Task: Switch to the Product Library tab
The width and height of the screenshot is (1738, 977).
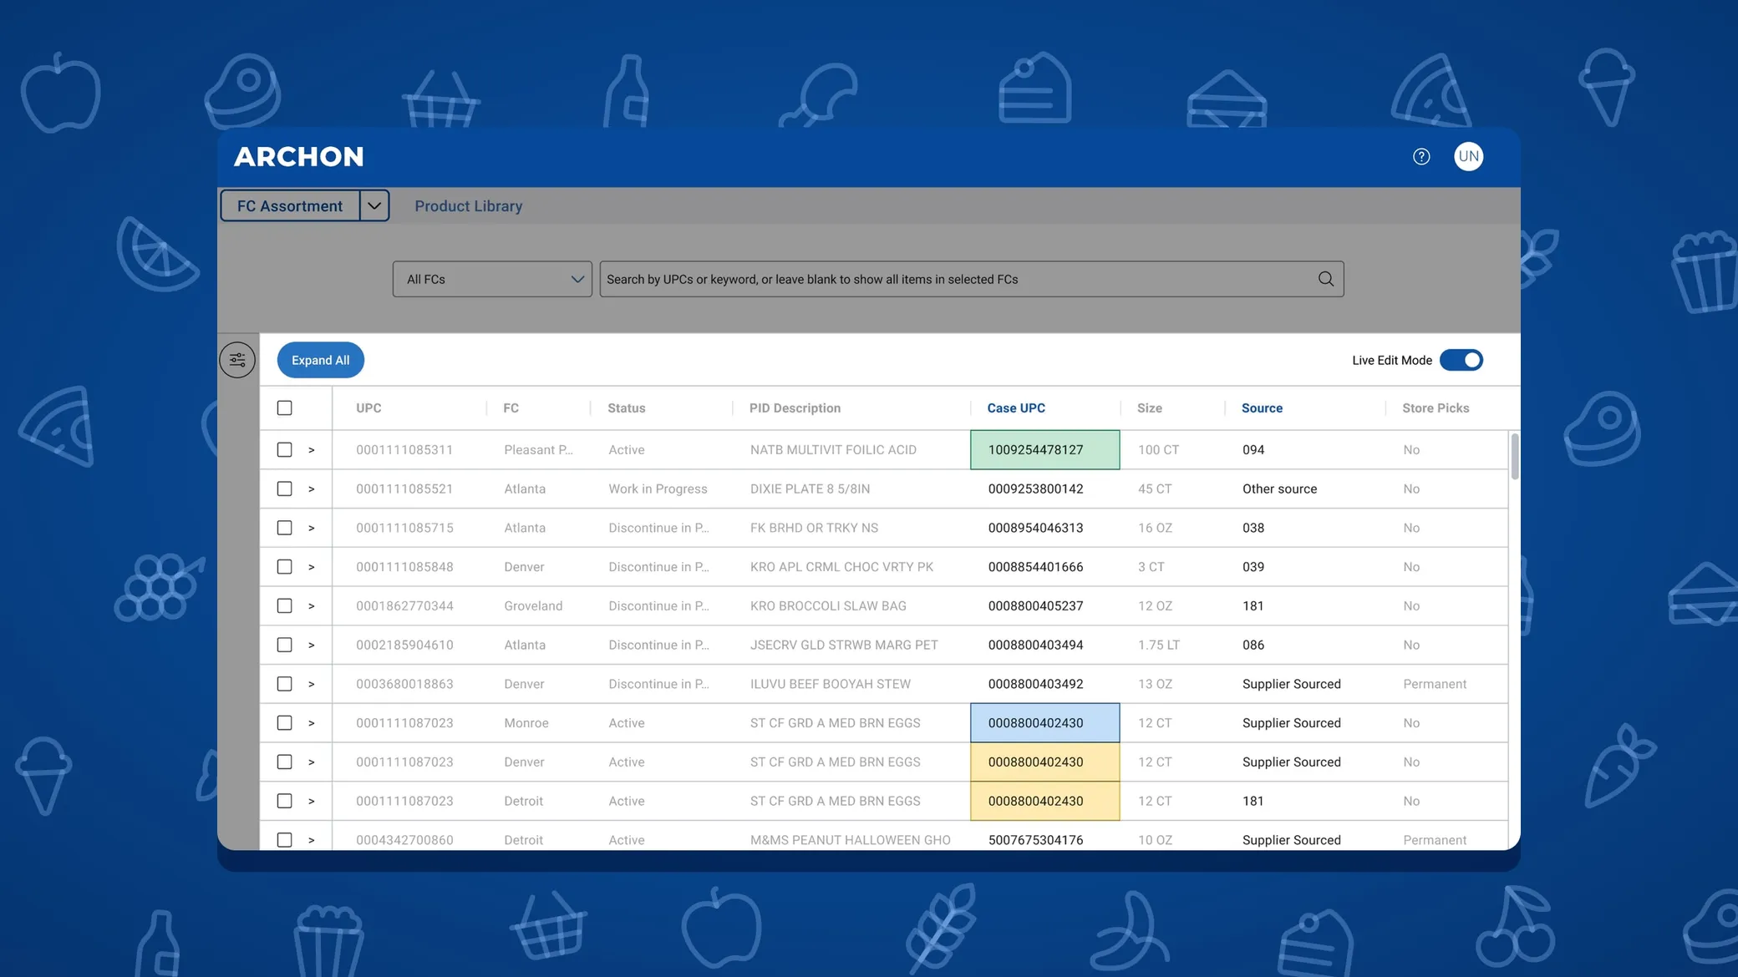Action: 468,205
